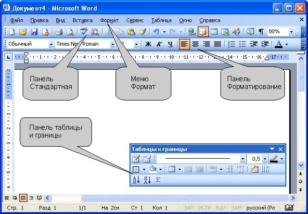This screenshot has width=308, height=214.
Task: Toggle show paragraph marks ¶
Action: [x=261, y=32]
